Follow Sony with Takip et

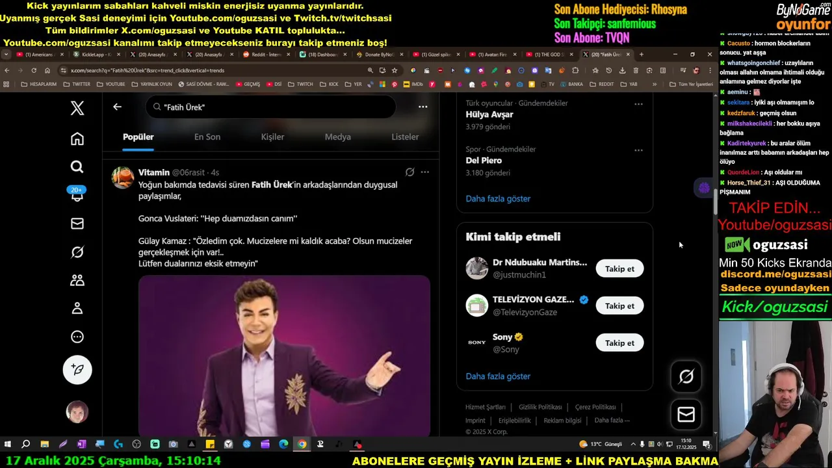coord(619,343)
